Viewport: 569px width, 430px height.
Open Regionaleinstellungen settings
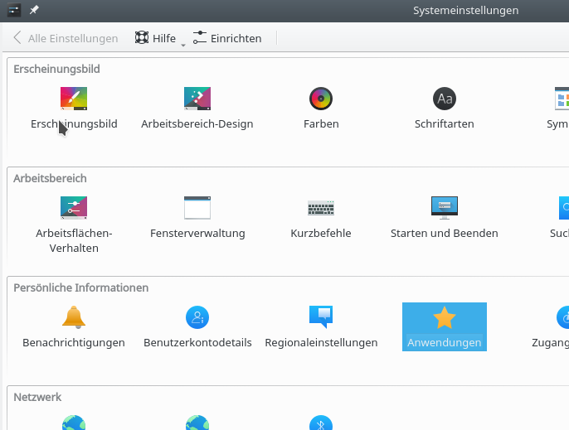321,317
